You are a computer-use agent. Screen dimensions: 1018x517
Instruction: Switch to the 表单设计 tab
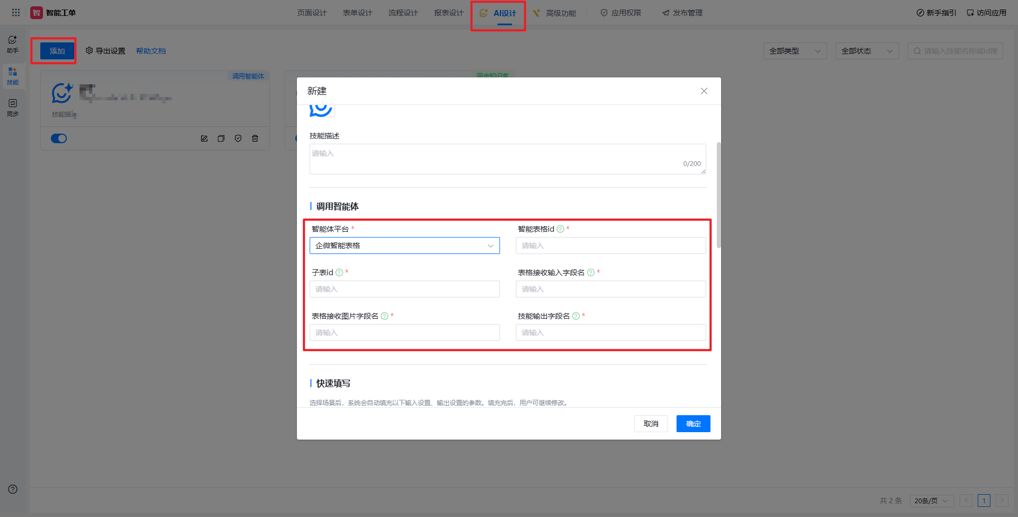[x=357, y=13]
